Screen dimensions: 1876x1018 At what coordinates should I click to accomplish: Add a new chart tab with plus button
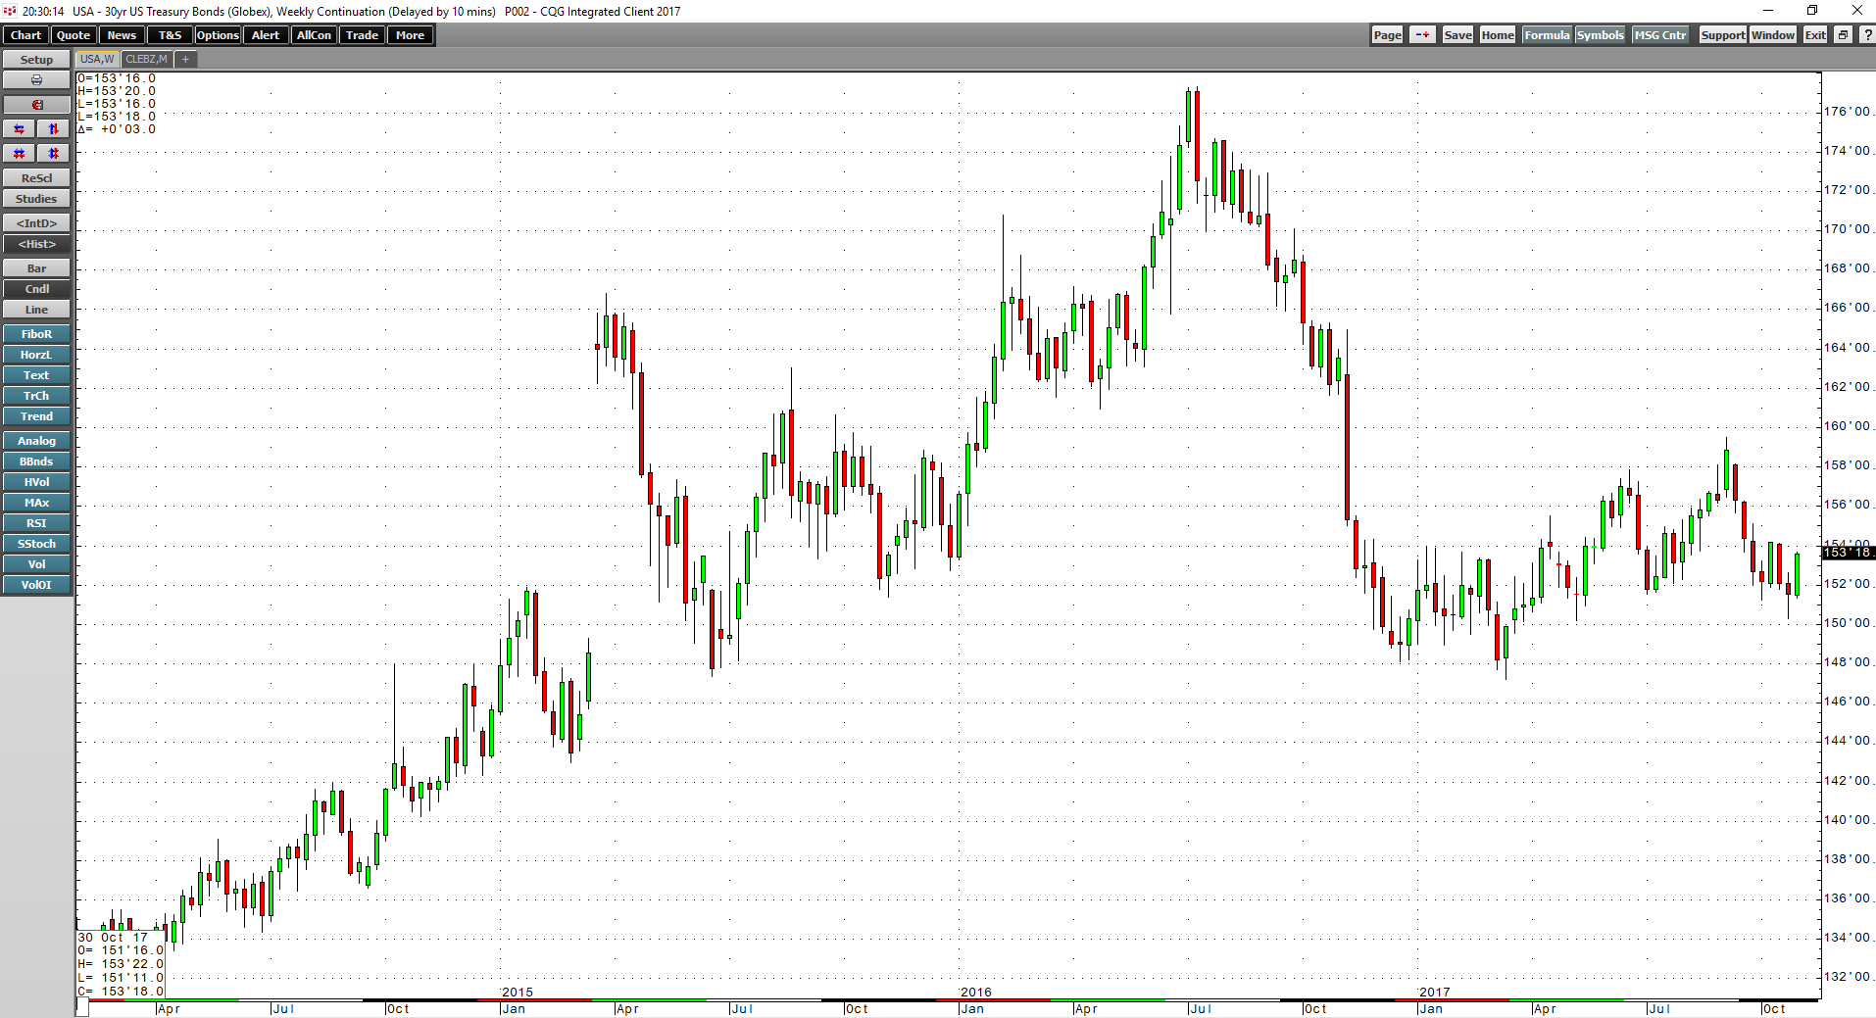click(184, 59)
